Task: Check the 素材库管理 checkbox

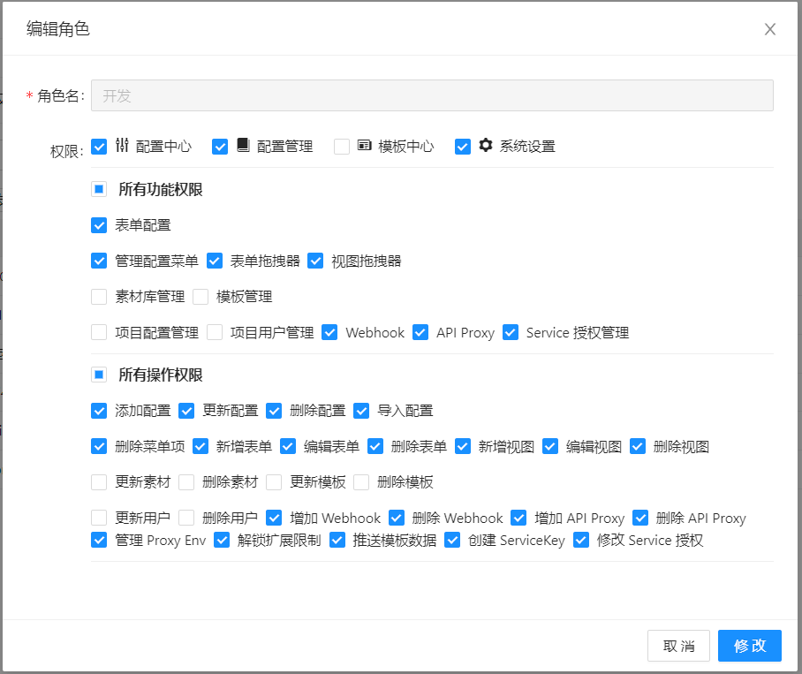Action: [x=99, y=297]
